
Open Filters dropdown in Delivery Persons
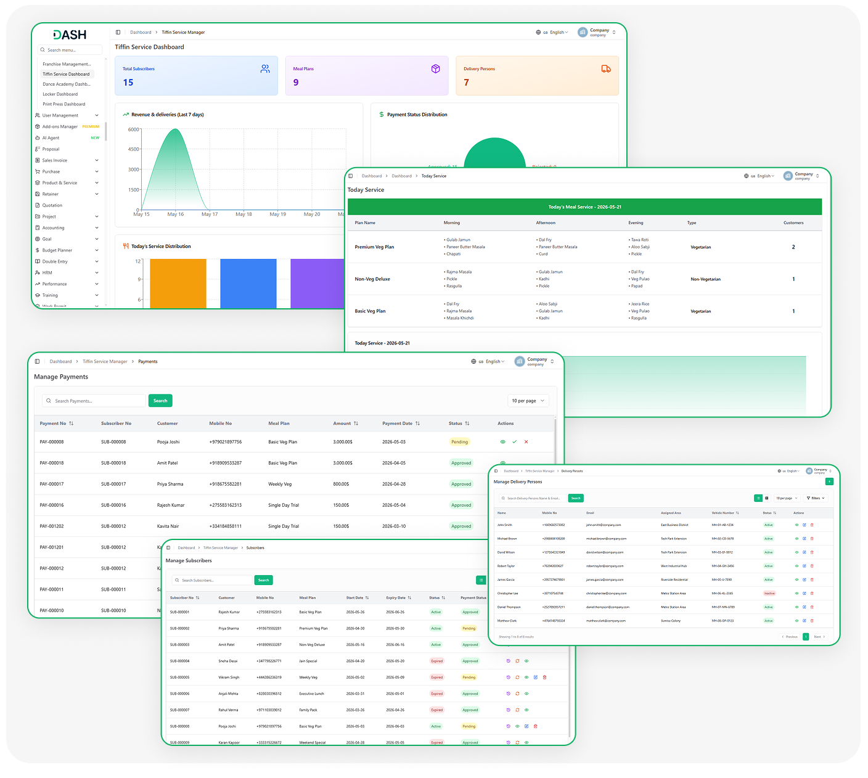pyautogui.click(x=816, y=498)
